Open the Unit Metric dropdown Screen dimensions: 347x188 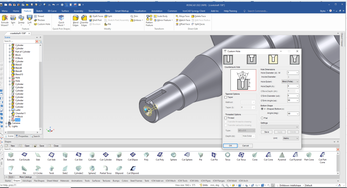pos(291,138)
